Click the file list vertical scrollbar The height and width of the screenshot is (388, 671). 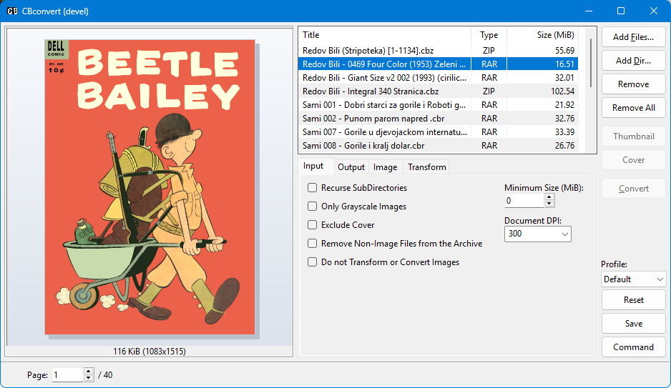pos(591,64)
